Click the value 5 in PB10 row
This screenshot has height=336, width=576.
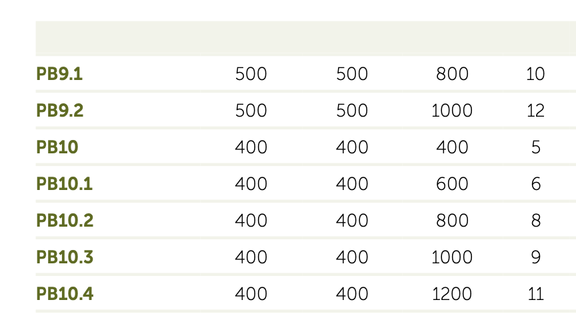(536, 147)
